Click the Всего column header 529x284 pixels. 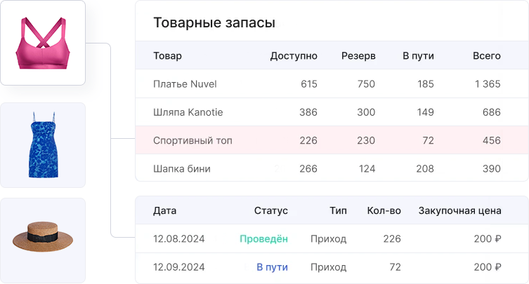click(x=486, y=56)
